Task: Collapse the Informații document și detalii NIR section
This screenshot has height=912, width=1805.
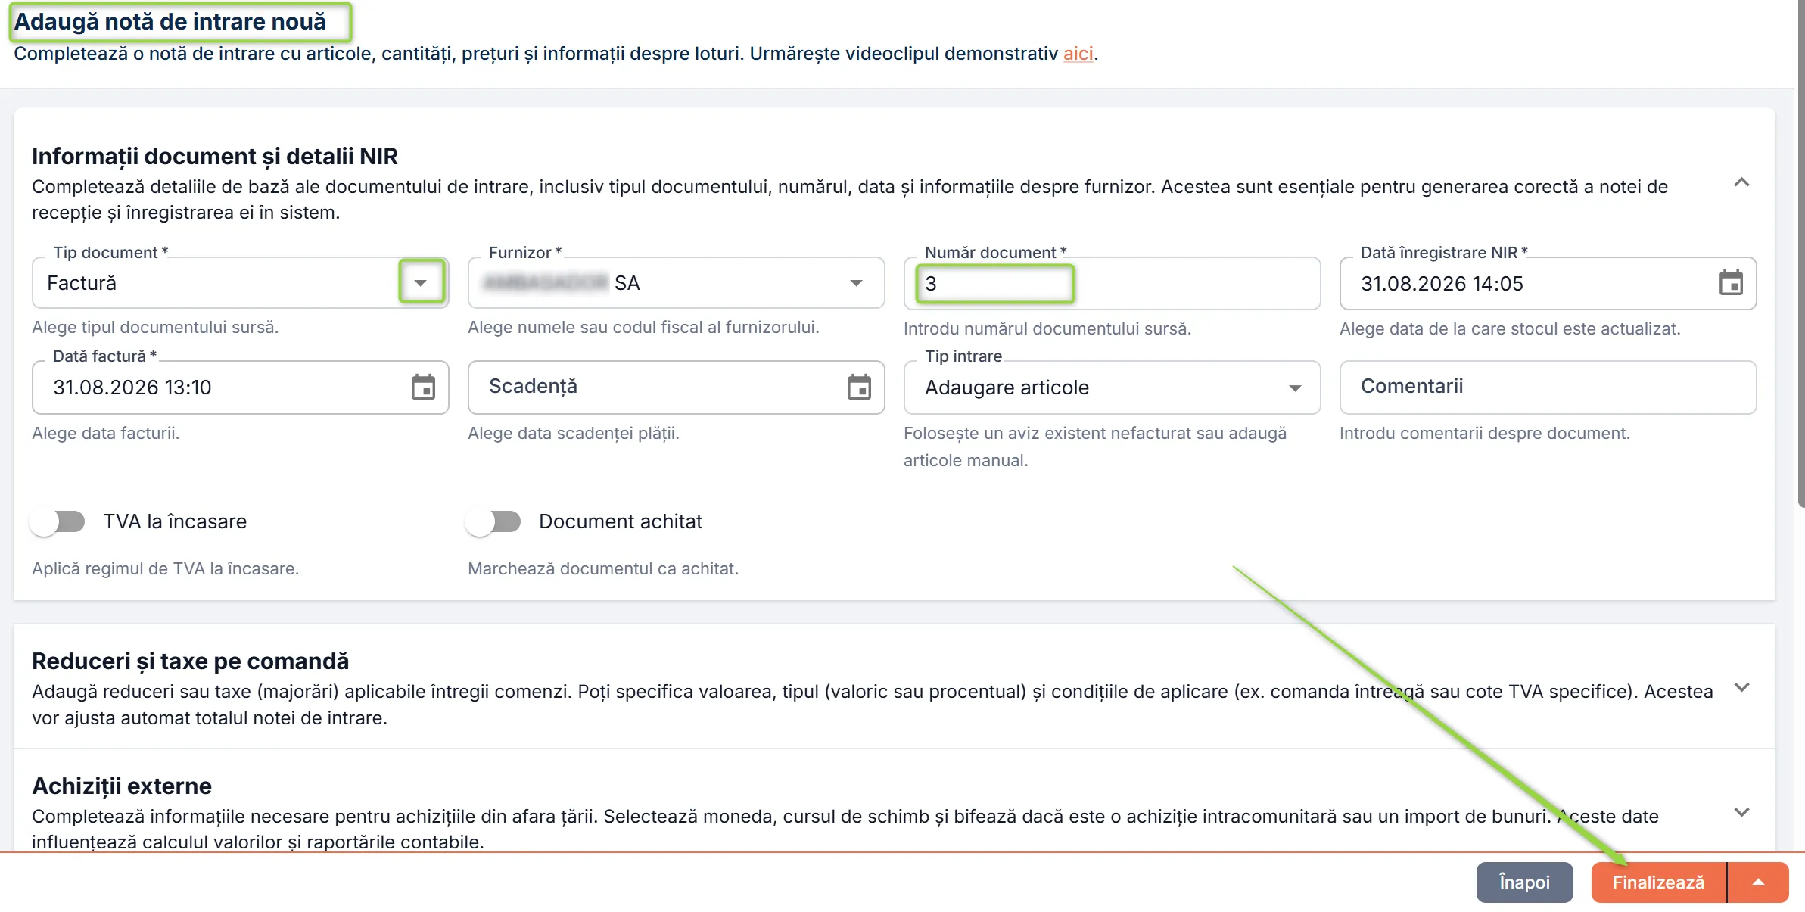Action: (x=1741, y=182)
